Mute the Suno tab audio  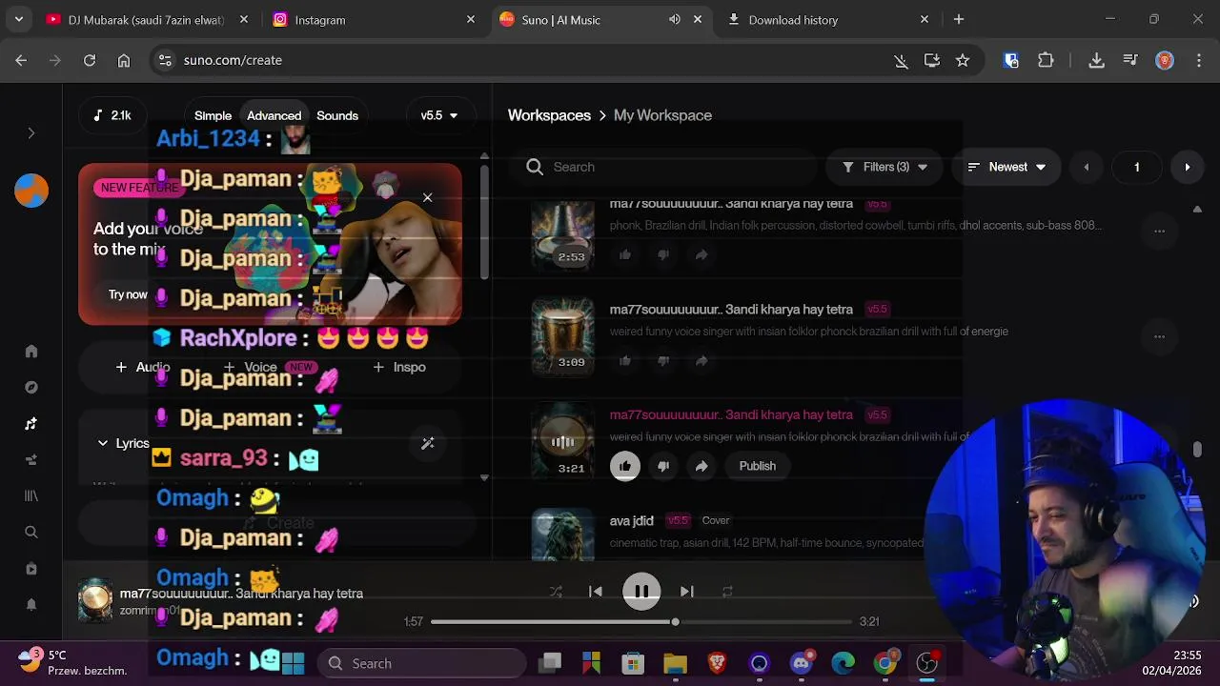click(x=675, y=19)
